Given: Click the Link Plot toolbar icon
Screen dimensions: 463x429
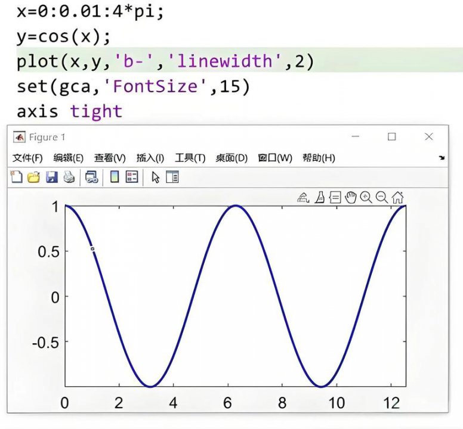Looking at the screenshot, I should pos(91,177).
